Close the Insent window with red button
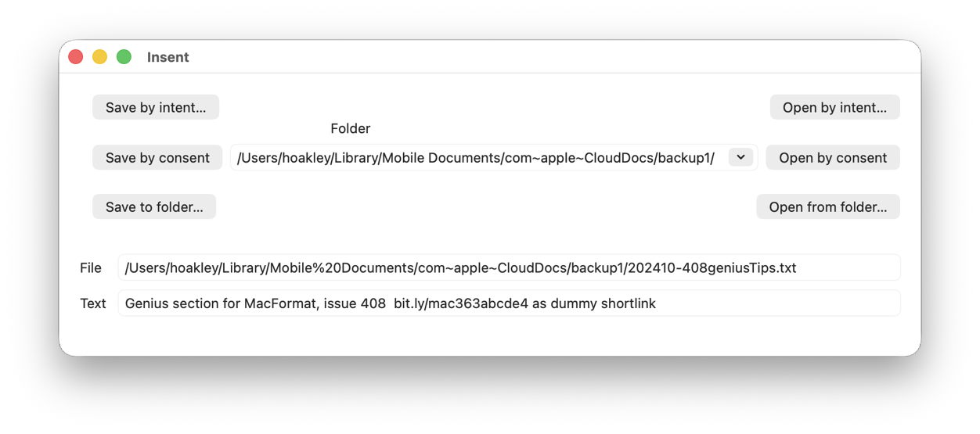980x434 pixels. 76,57
